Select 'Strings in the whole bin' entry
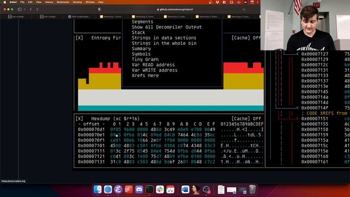 [164, 43]
